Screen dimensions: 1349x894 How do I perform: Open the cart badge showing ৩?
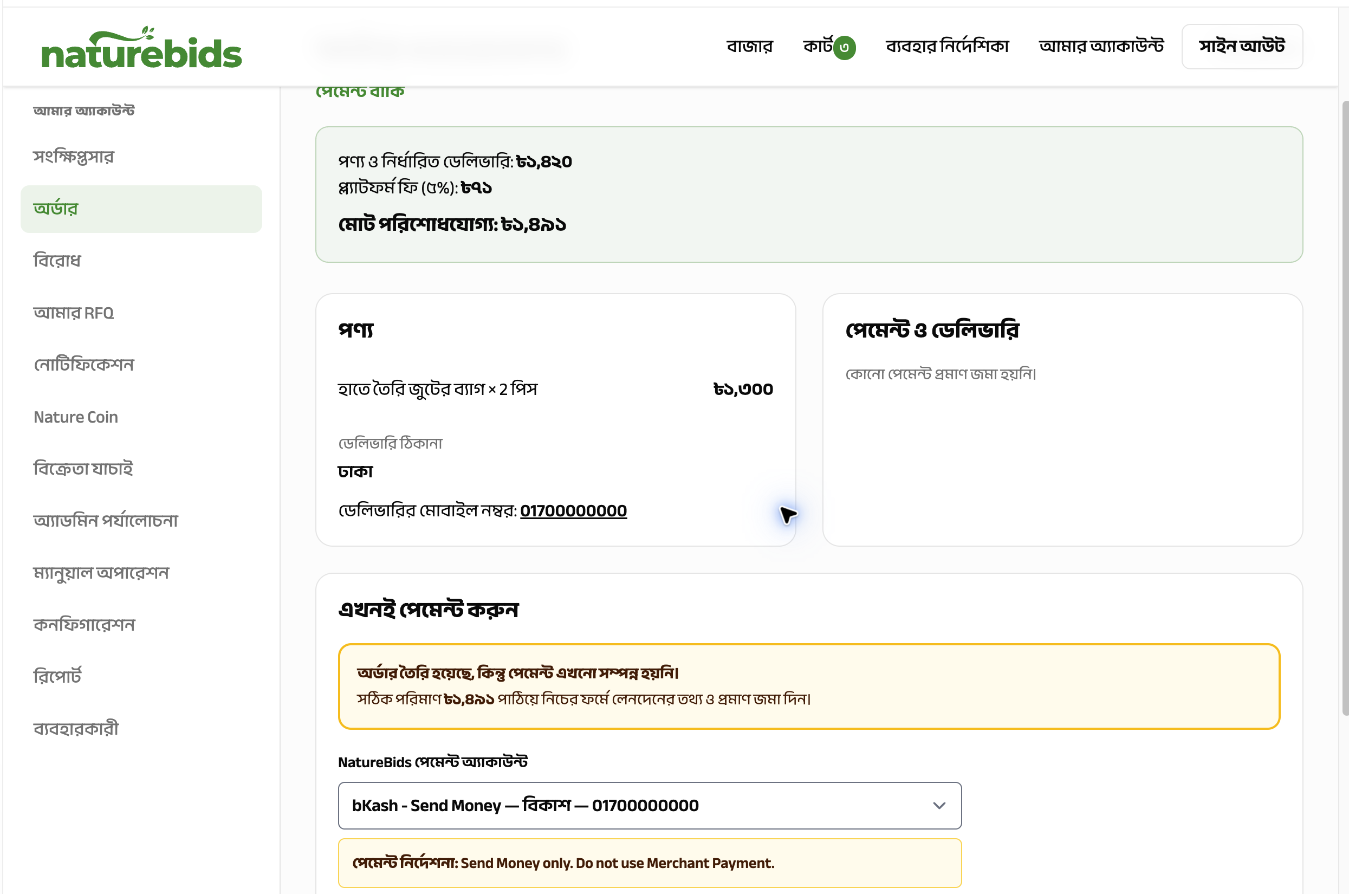pyautogui.click(x=844, y=47)
